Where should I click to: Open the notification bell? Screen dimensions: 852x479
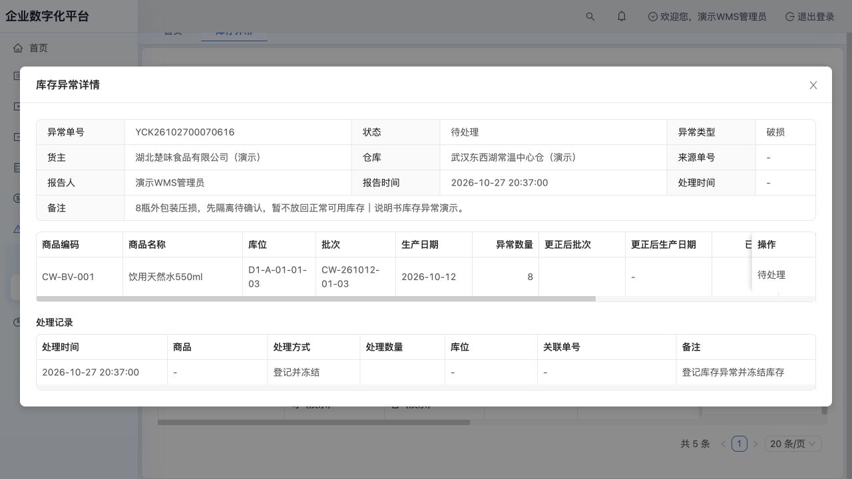tap(622, 17)
